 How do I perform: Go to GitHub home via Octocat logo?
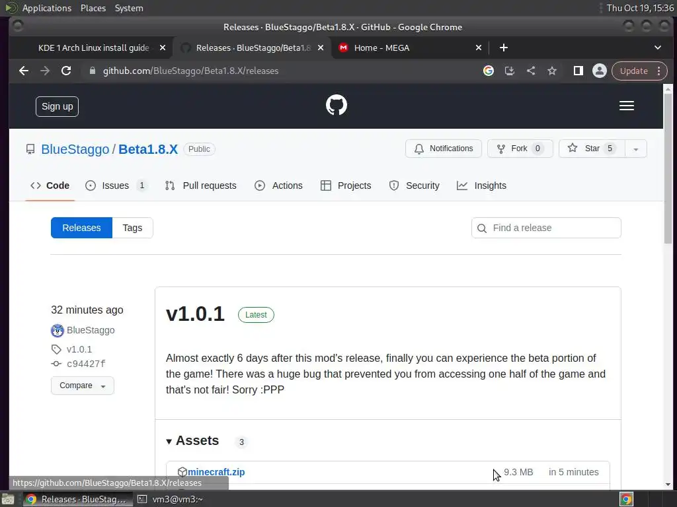tap(337, 105)
